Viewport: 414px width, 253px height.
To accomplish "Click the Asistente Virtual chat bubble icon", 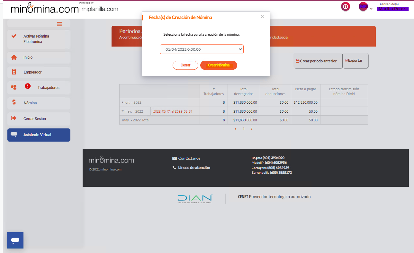I will [14, 135].
